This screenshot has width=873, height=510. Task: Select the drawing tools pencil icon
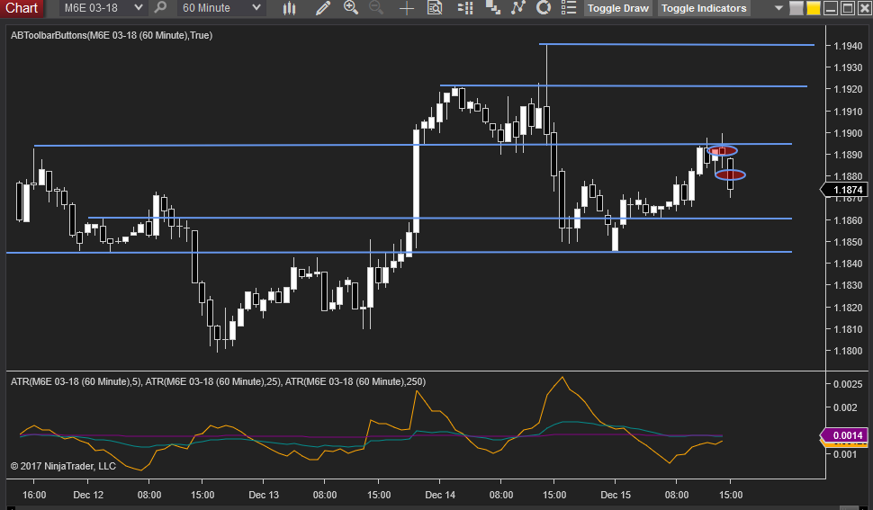[323, 8]
